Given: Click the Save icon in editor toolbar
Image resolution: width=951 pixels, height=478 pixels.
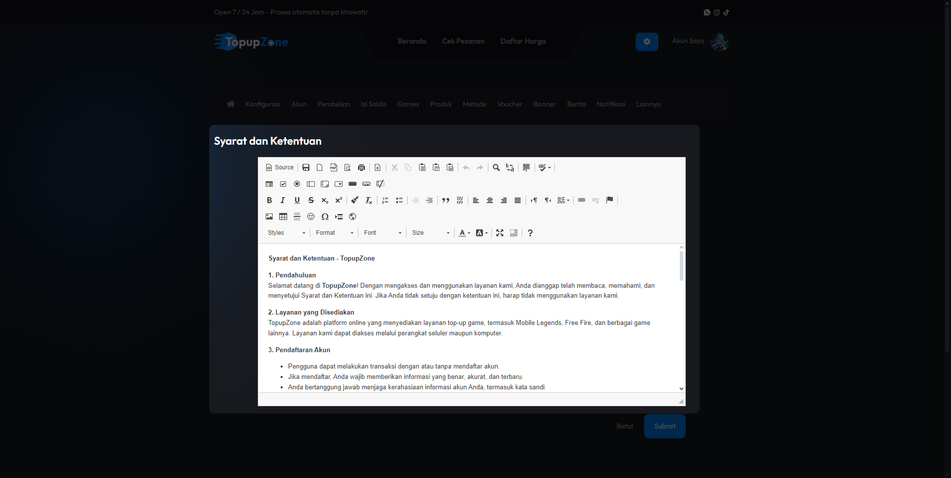Looking at the screenshot, I should 306,167.
